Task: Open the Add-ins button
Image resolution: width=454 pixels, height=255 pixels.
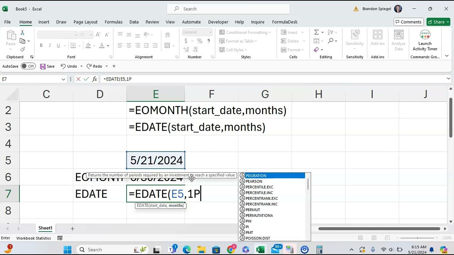Action: (377, 38)
